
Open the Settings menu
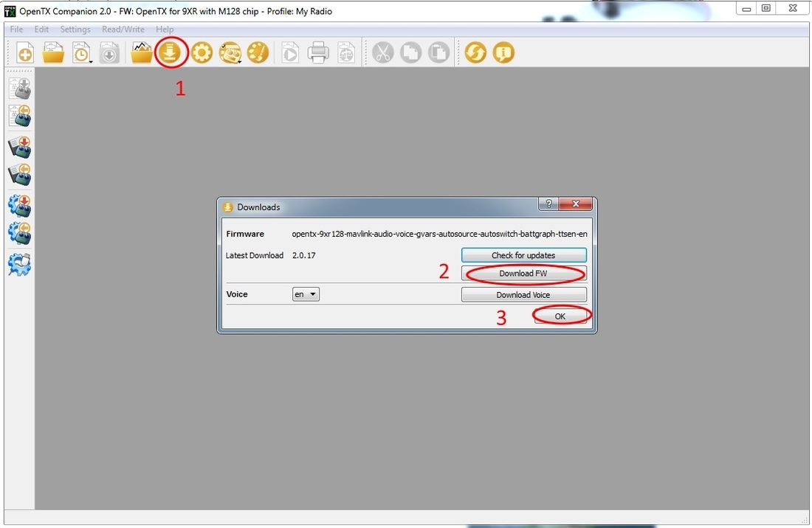click(x=75, y=29)
